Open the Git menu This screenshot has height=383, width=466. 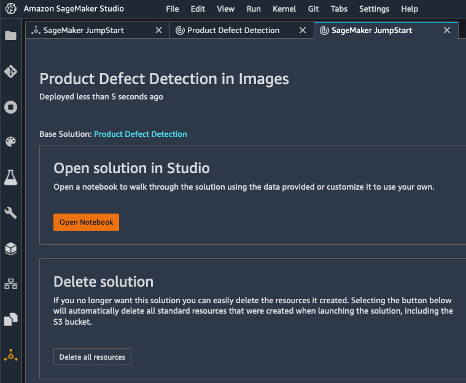[313, 9]
